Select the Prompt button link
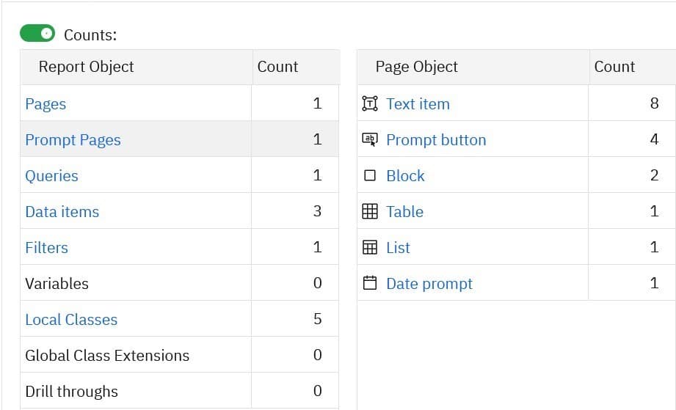The height and width of the screenshot is (410, 676). 436,140
